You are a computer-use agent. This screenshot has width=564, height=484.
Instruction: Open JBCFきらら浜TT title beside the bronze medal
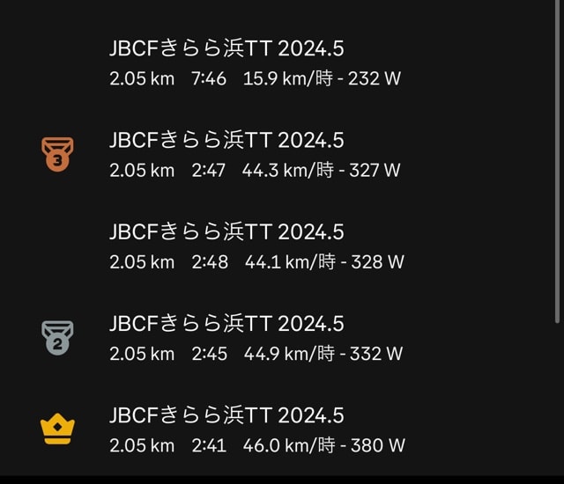[226, 140]
